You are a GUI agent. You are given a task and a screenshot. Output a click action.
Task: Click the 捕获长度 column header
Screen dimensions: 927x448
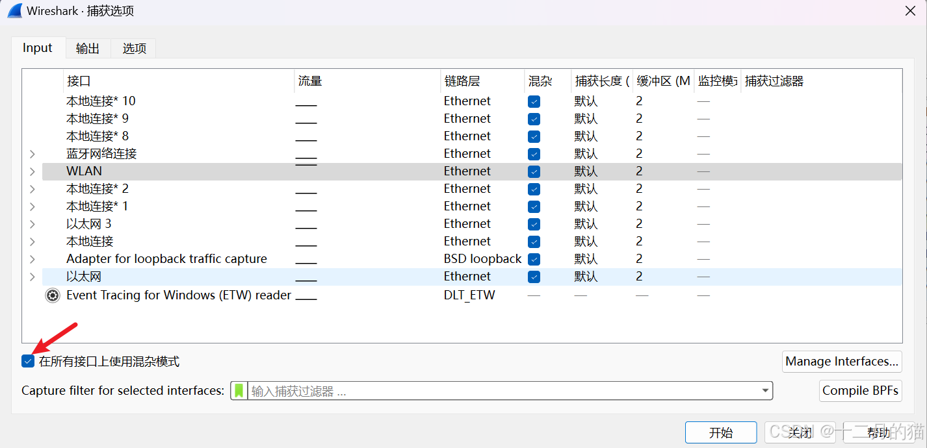click(602, 81)
